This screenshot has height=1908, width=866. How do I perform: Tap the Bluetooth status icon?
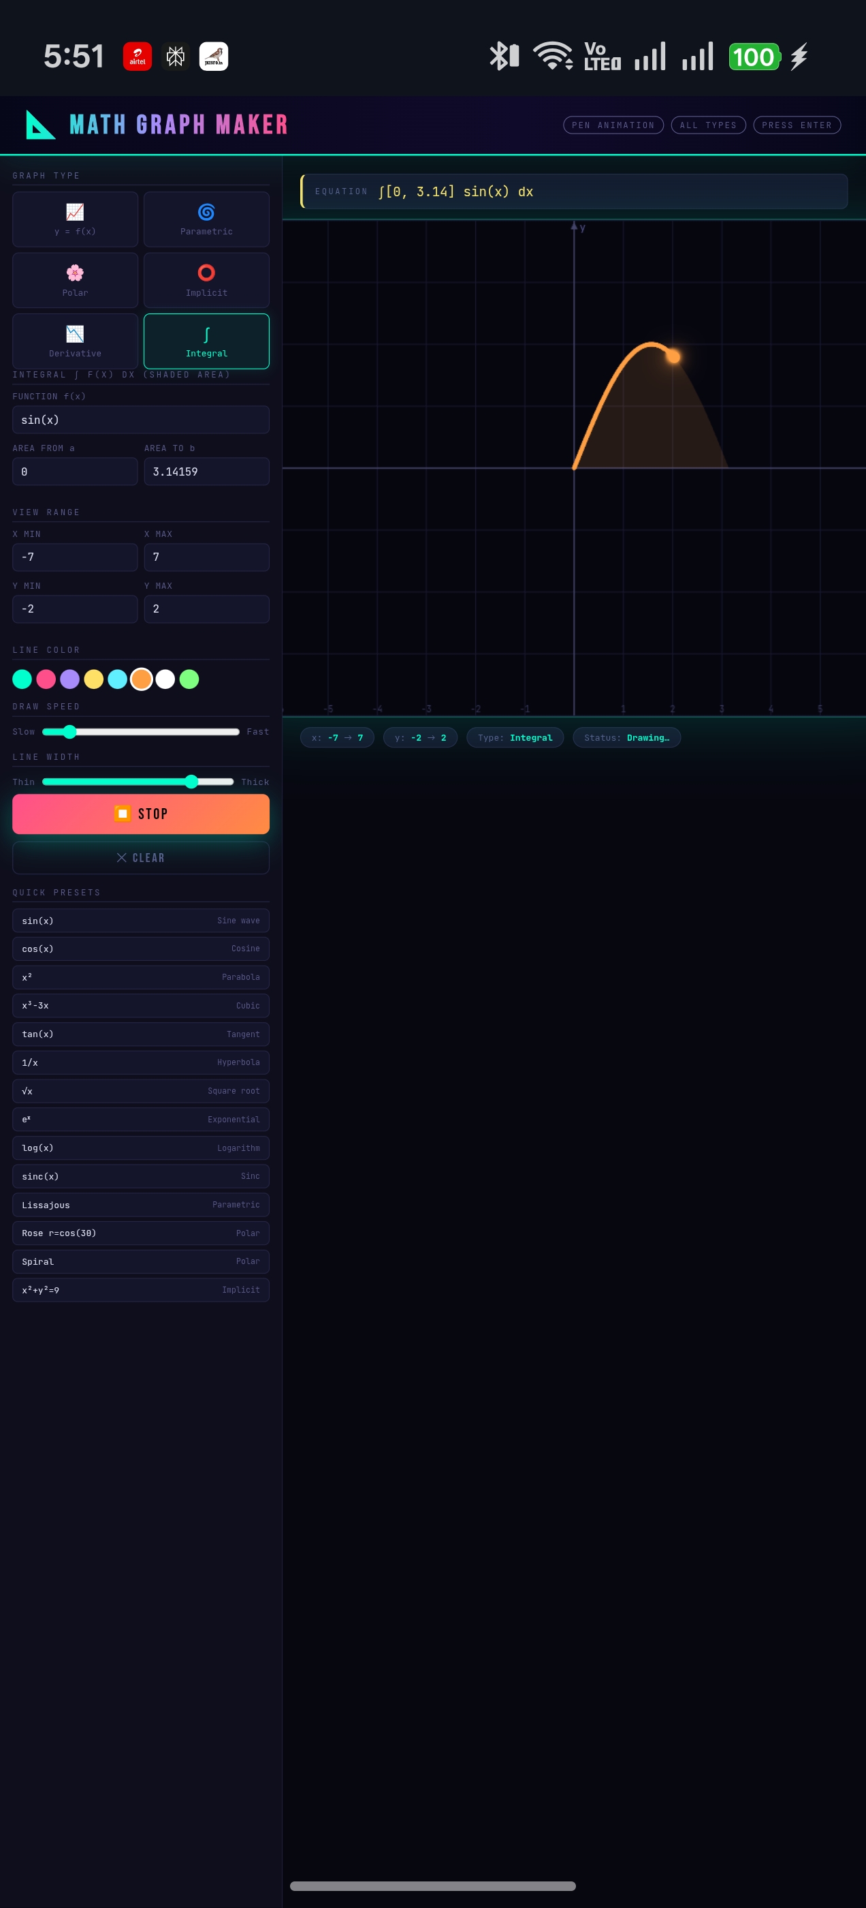[x=503, y=57]
